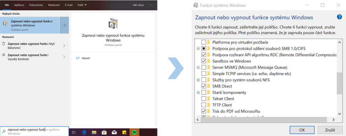
Task: Expand Starší komponenty feature node
Action: coord(198,92)
